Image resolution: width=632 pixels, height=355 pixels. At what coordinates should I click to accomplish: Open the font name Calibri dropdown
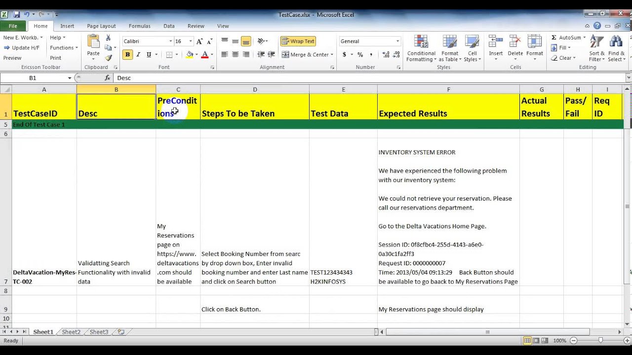170,41
